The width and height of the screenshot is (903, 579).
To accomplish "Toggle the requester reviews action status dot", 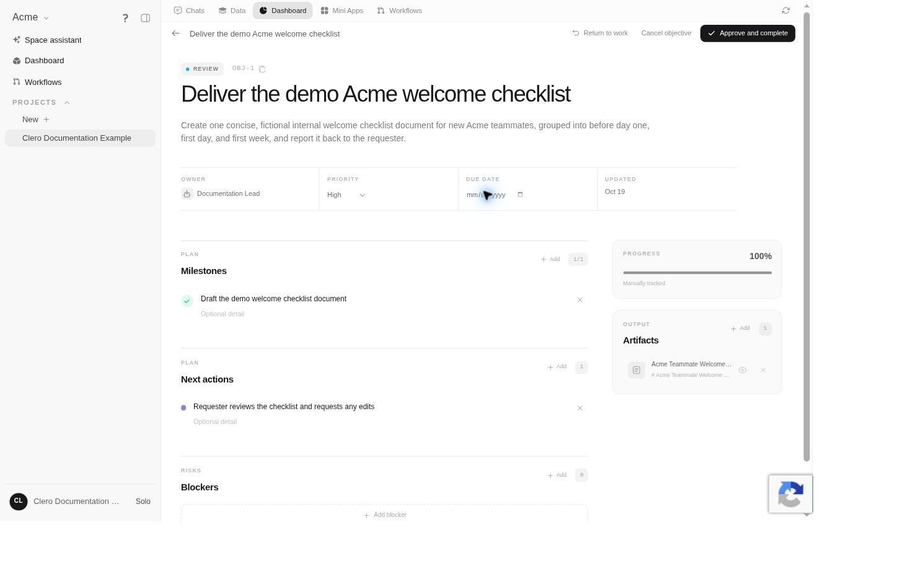I will (183, 408).
